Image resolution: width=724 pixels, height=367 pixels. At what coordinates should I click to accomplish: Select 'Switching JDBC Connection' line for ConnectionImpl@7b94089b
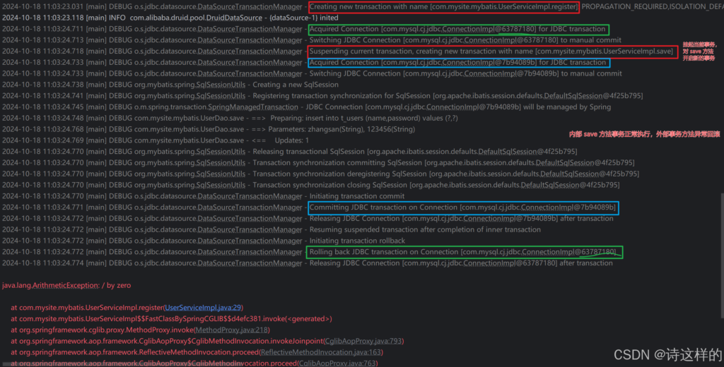(312, 73)
